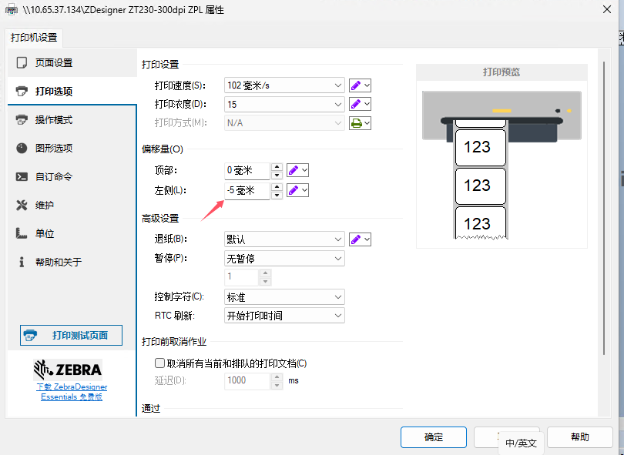Click the 偏移量(O) section heading
Image resolution: width=624 pixels, height=455 pixels.
[x=163, y=149]
